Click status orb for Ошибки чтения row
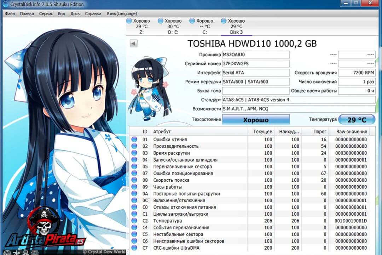 pyautogui.click(x=134, y=139)
